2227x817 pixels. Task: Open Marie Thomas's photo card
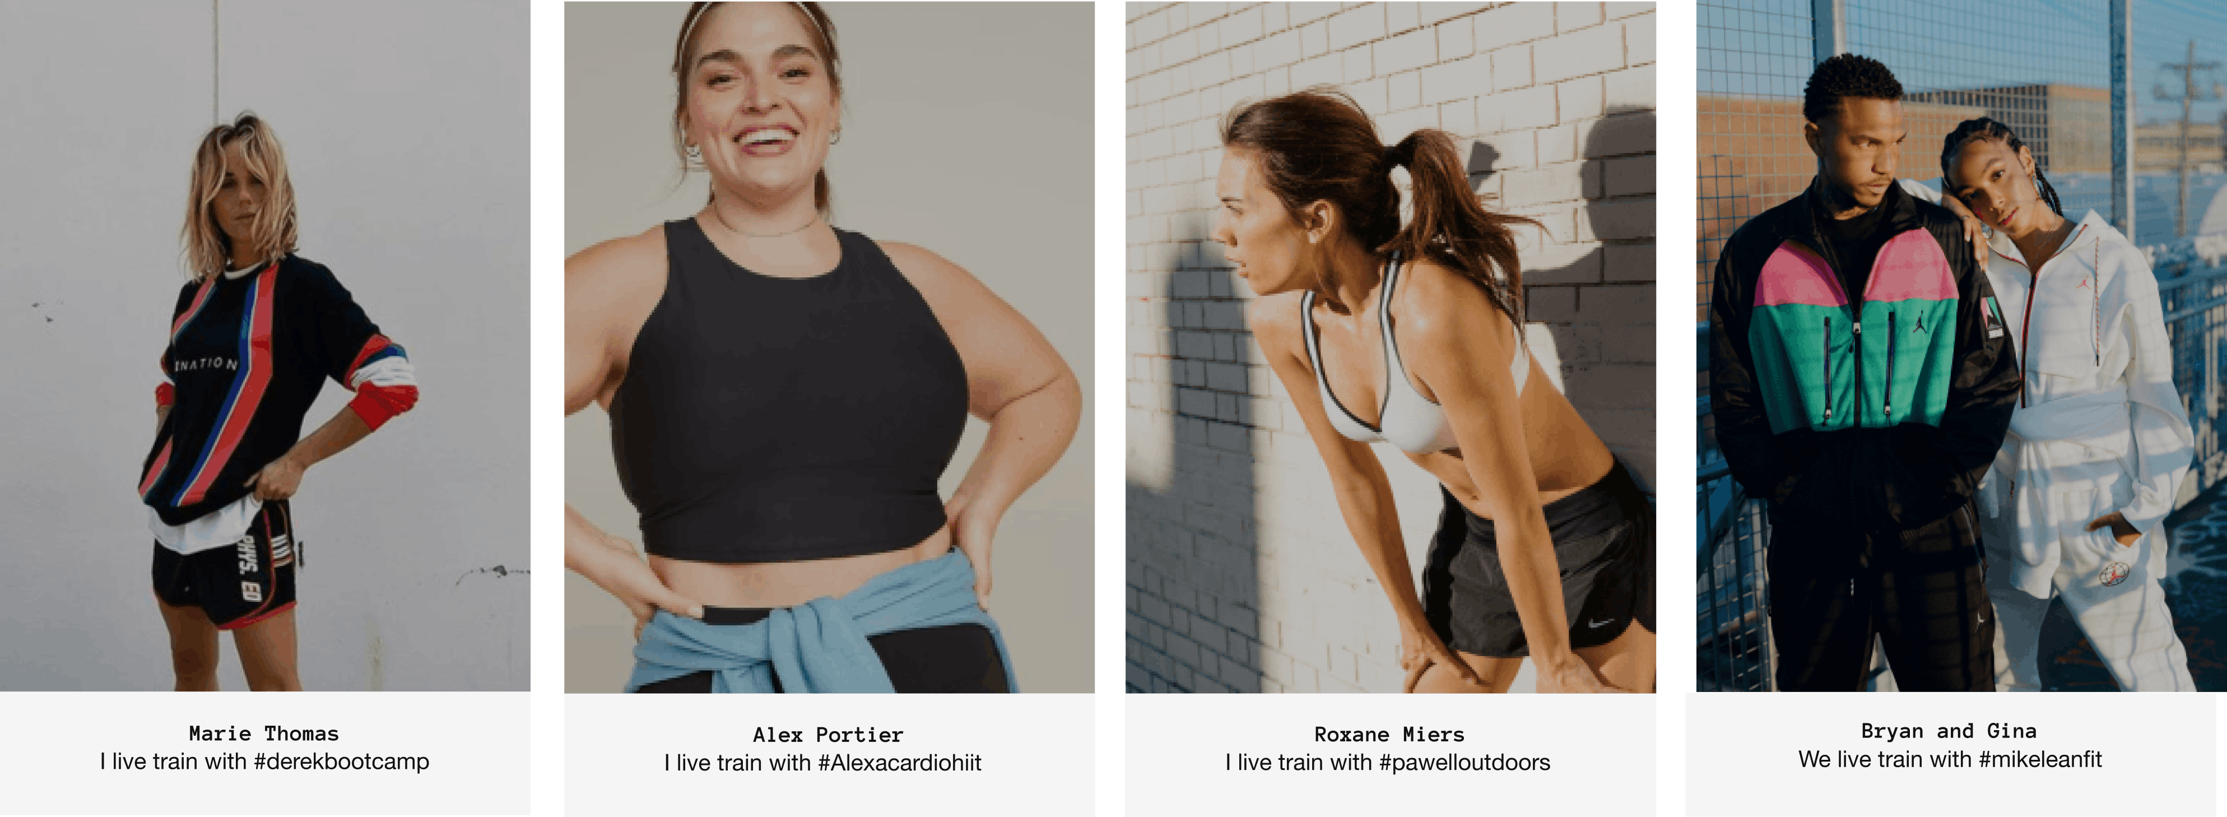coord(264,346)
